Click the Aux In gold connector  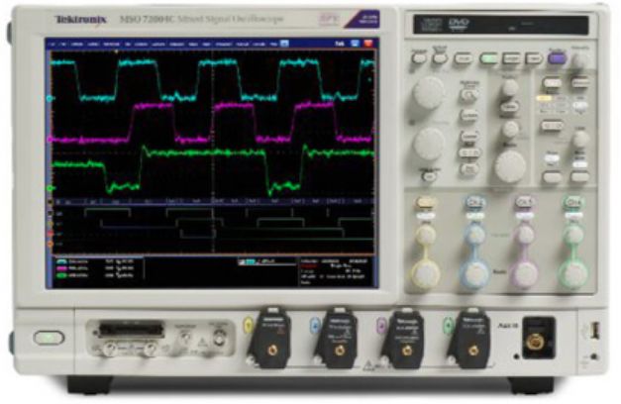[x=536, y=341]
